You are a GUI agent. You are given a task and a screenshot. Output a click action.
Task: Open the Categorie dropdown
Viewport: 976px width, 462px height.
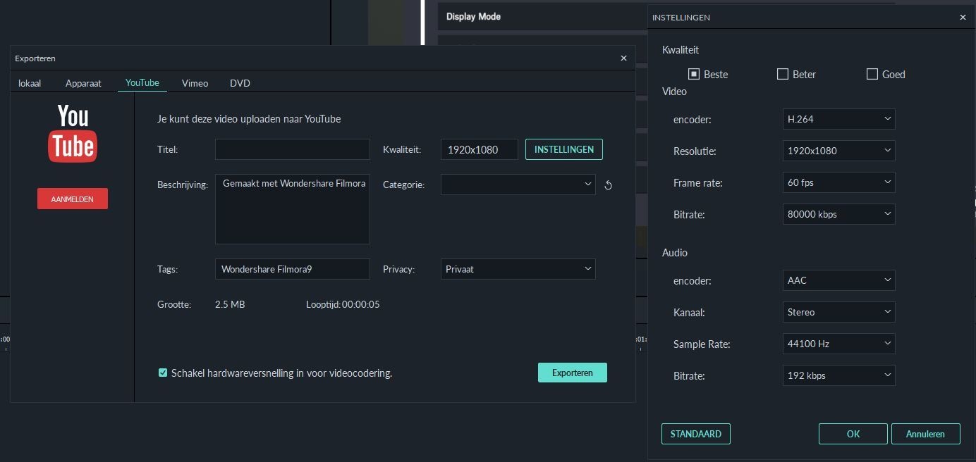coord(518,185)
